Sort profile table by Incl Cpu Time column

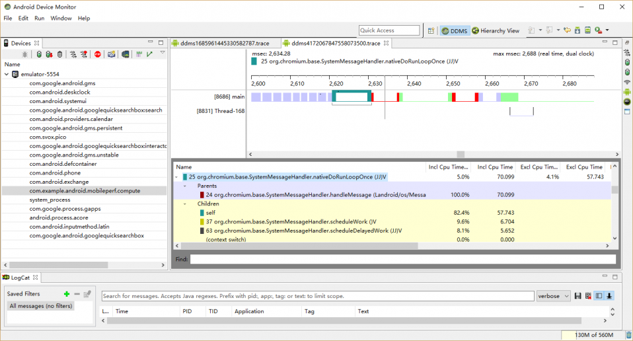(495, 167)
